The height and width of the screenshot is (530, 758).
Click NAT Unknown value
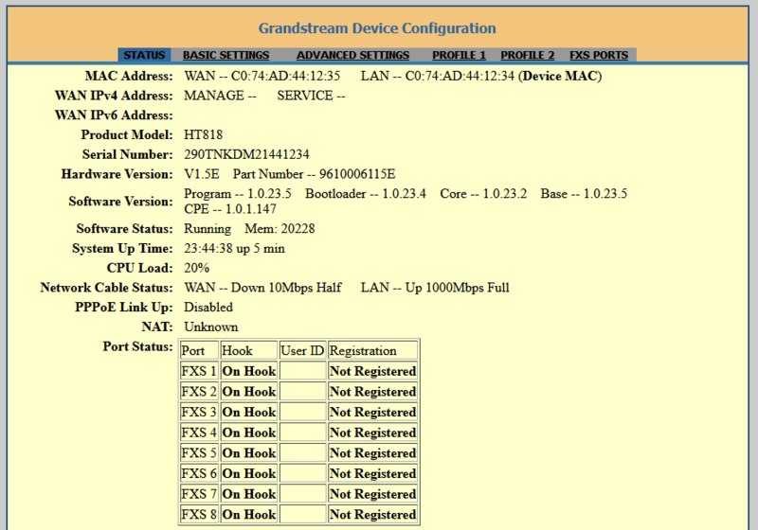211,327
